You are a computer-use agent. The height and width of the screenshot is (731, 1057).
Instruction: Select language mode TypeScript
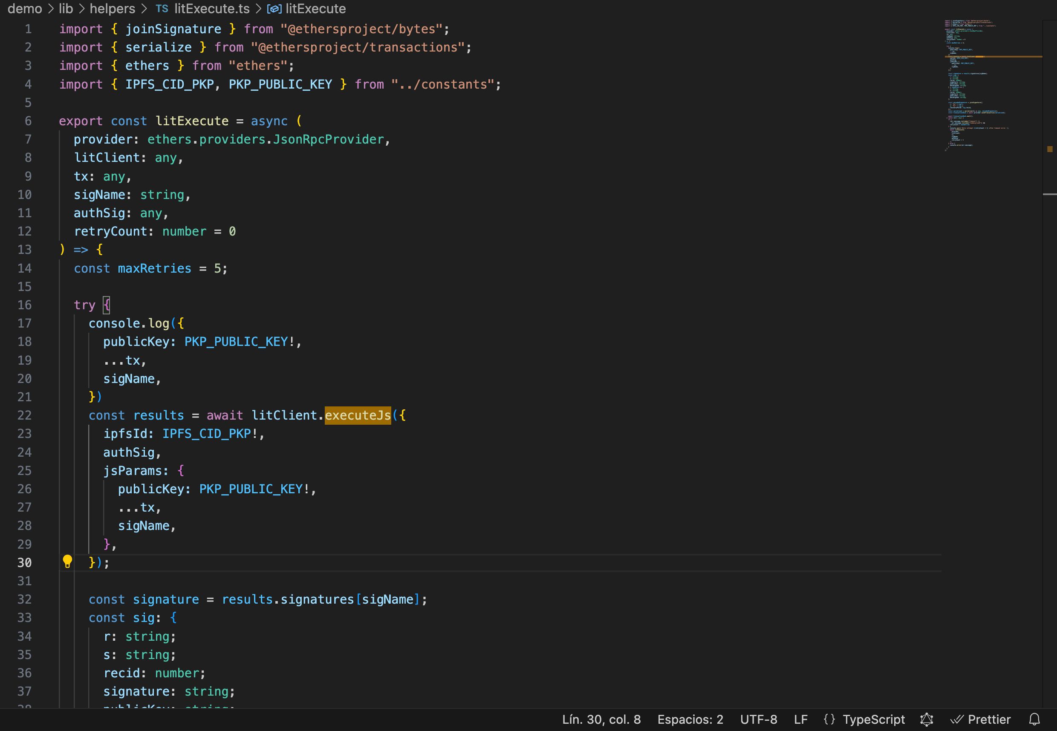(873, 719)
